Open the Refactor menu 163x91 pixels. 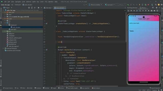(x=29, y=2)
